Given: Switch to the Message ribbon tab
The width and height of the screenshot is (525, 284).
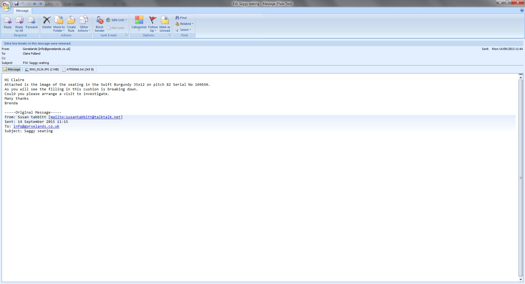Looking at the screenshot, I should 22,11.
